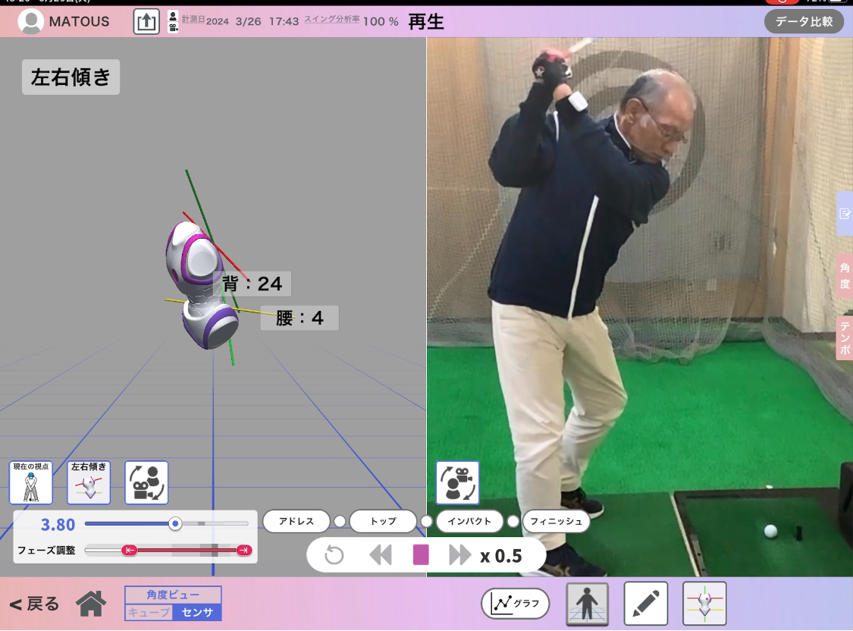Click the 再生 playback title

click(426, 22)
